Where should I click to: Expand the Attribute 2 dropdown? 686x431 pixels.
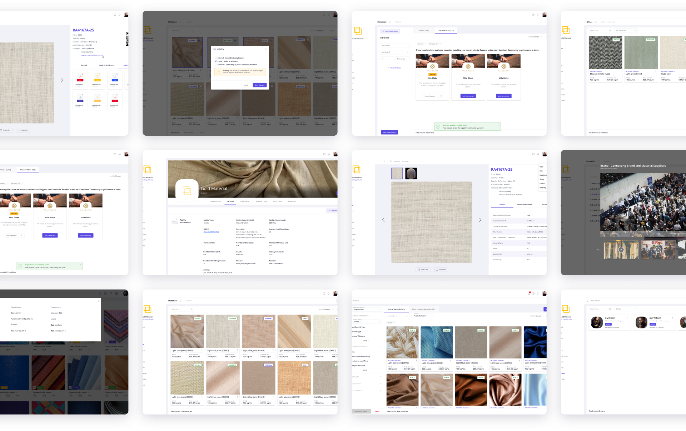click(x=395, y=52)
